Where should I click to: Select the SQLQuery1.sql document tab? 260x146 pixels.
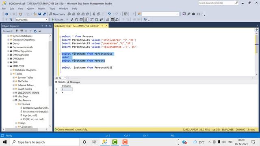(x=77, y=26)
